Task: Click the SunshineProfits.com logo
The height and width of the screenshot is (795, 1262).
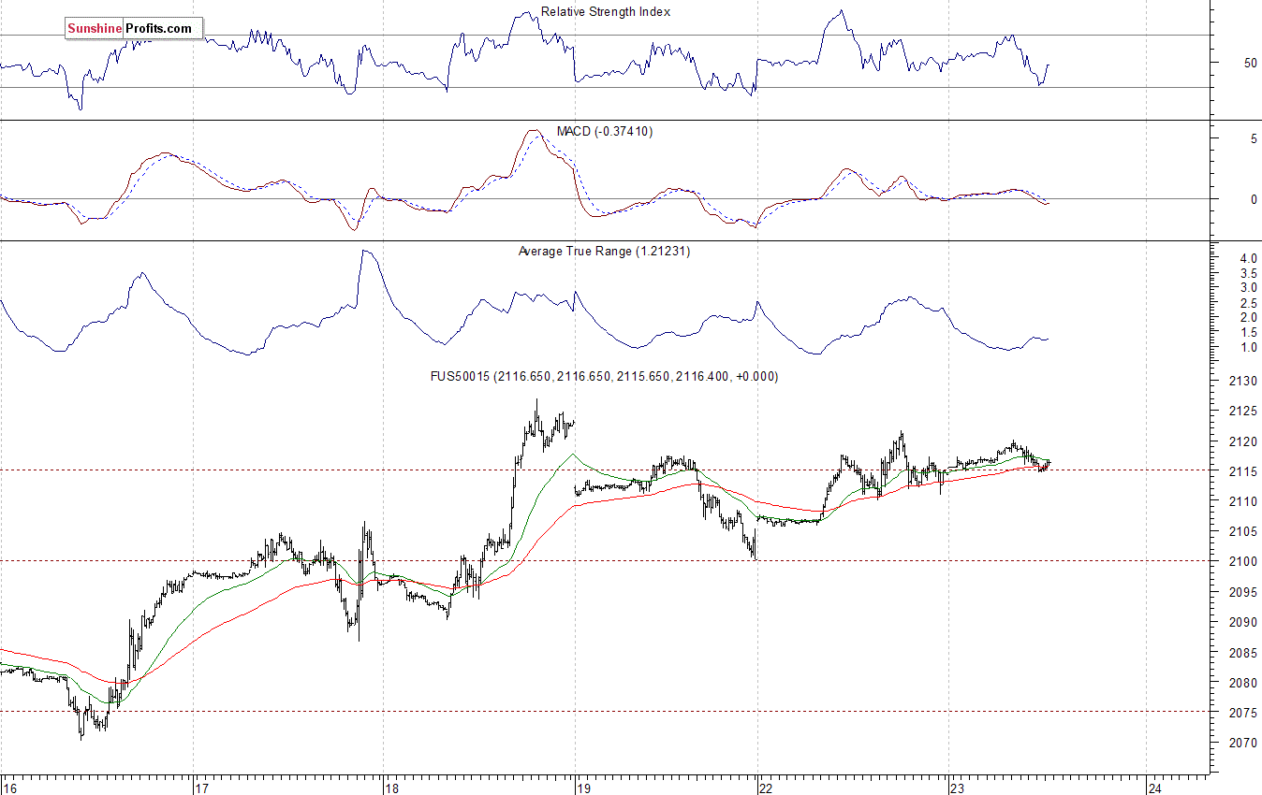Action: (133, 28)
